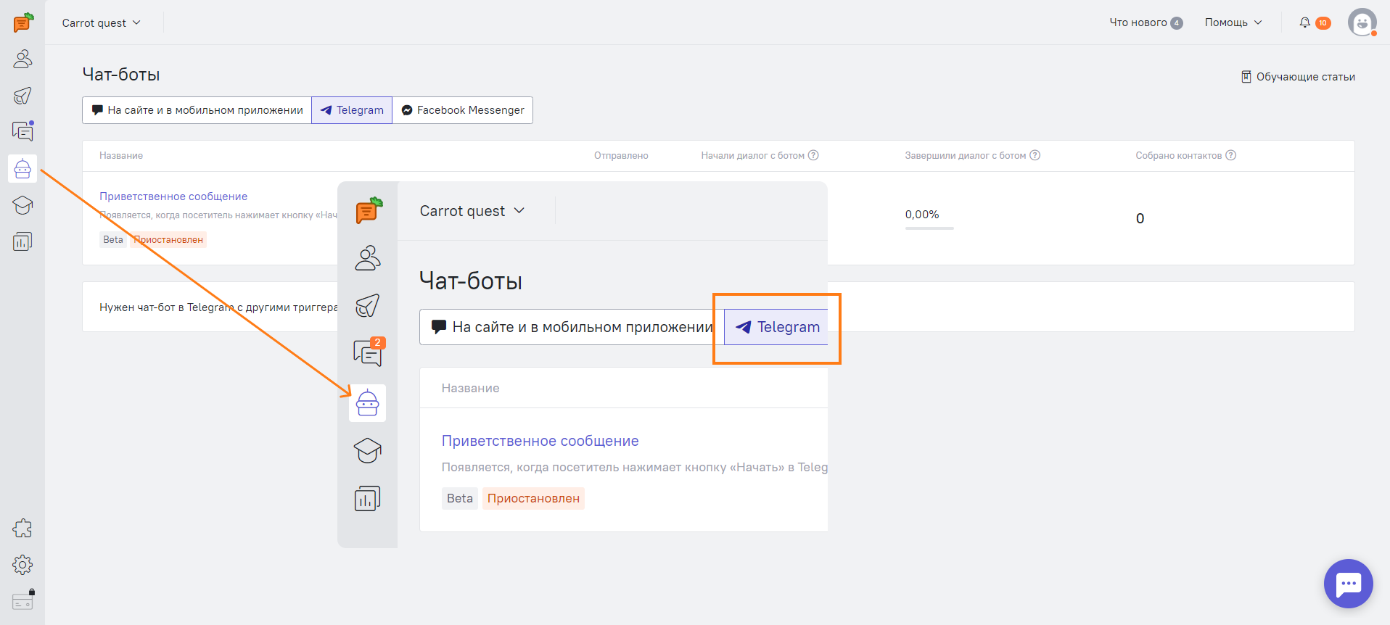Open the live chat widget bubble
This screenshot has height=625, width=1390.
(1349, 584)
